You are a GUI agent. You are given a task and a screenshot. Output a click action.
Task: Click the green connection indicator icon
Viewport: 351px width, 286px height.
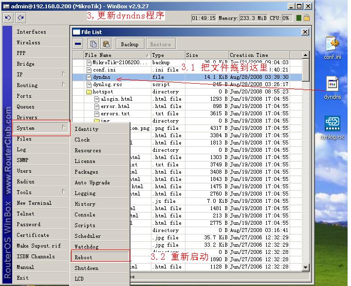point(298,18)
